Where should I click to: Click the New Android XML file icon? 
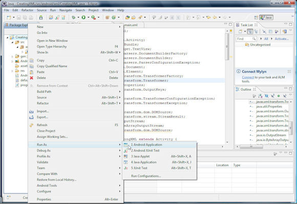coord(63,17)
